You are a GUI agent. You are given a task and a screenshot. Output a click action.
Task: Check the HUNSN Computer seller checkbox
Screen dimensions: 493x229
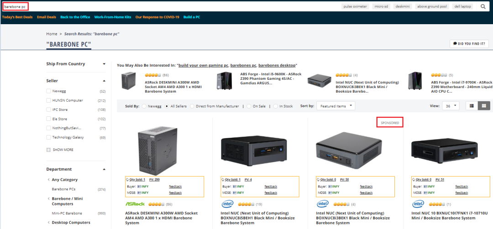click(48, 100)
